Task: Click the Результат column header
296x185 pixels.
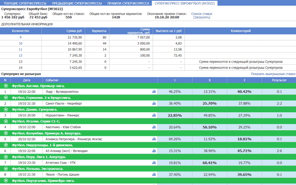Action: [279, 80]
